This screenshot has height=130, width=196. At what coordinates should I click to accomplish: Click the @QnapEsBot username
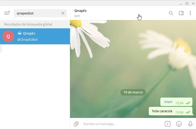coord(28,40)
